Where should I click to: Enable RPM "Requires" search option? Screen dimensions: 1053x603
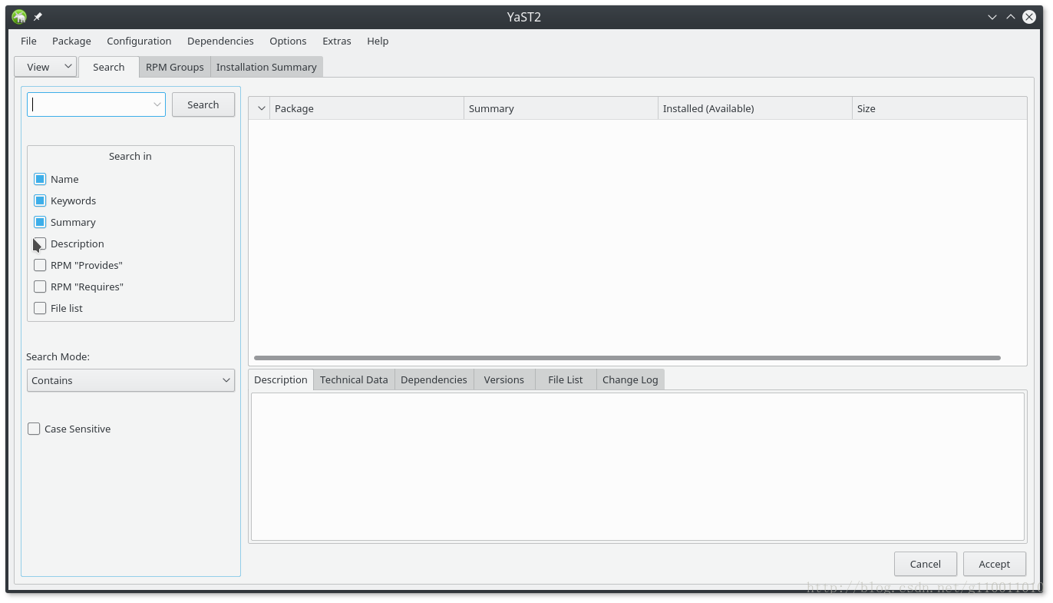pyautogui.click(x=40, y=287)
